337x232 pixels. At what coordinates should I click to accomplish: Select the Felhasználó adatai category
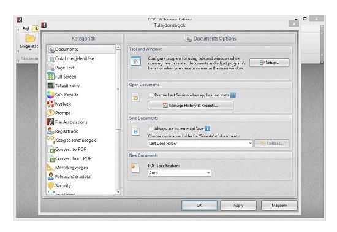point(81,177)
